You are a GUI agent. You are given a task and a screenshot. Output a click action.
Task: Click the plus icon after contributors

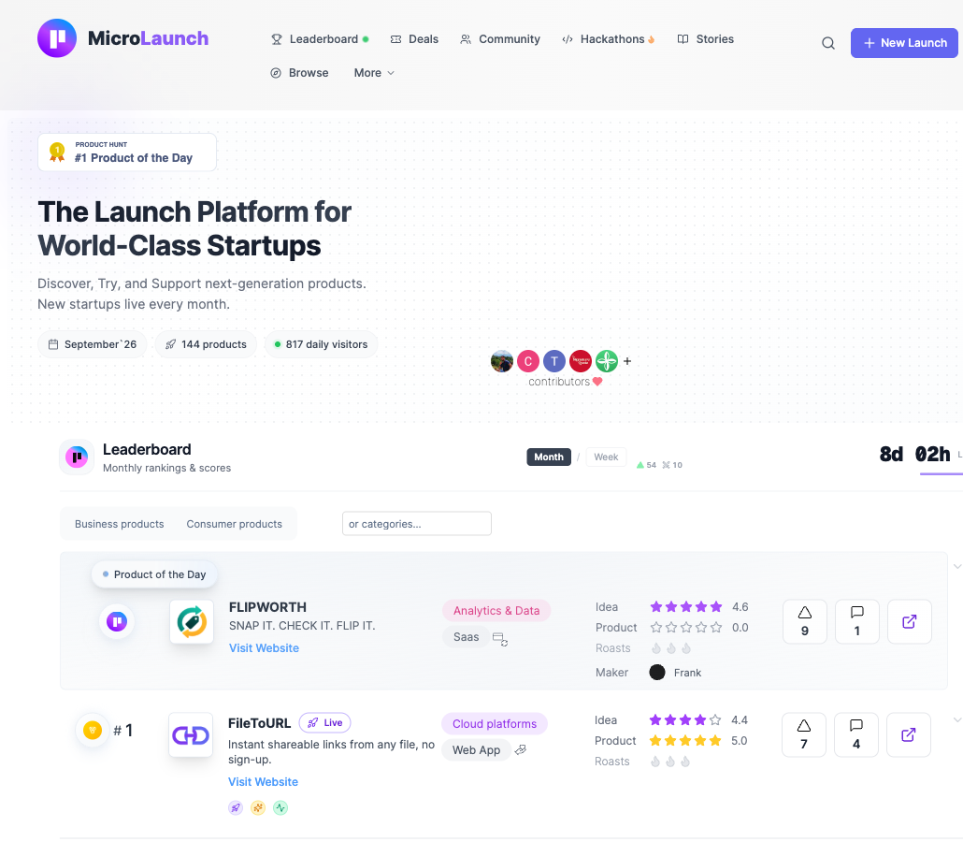(x=627, y=361)
